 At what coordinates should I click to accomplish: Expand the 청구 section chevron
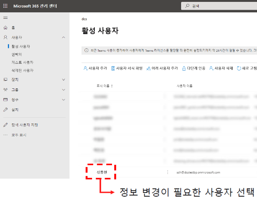coord(64,100)
